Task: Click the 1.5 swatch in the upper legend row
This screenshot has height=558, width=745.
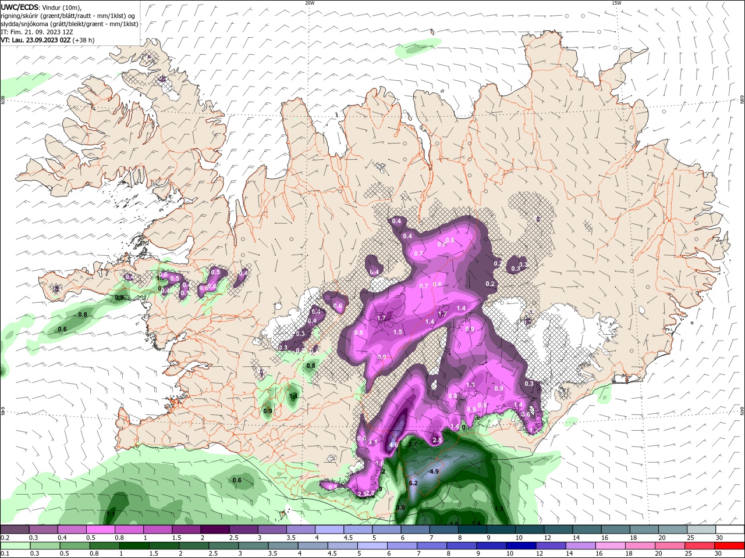Action: click(186, 530)
